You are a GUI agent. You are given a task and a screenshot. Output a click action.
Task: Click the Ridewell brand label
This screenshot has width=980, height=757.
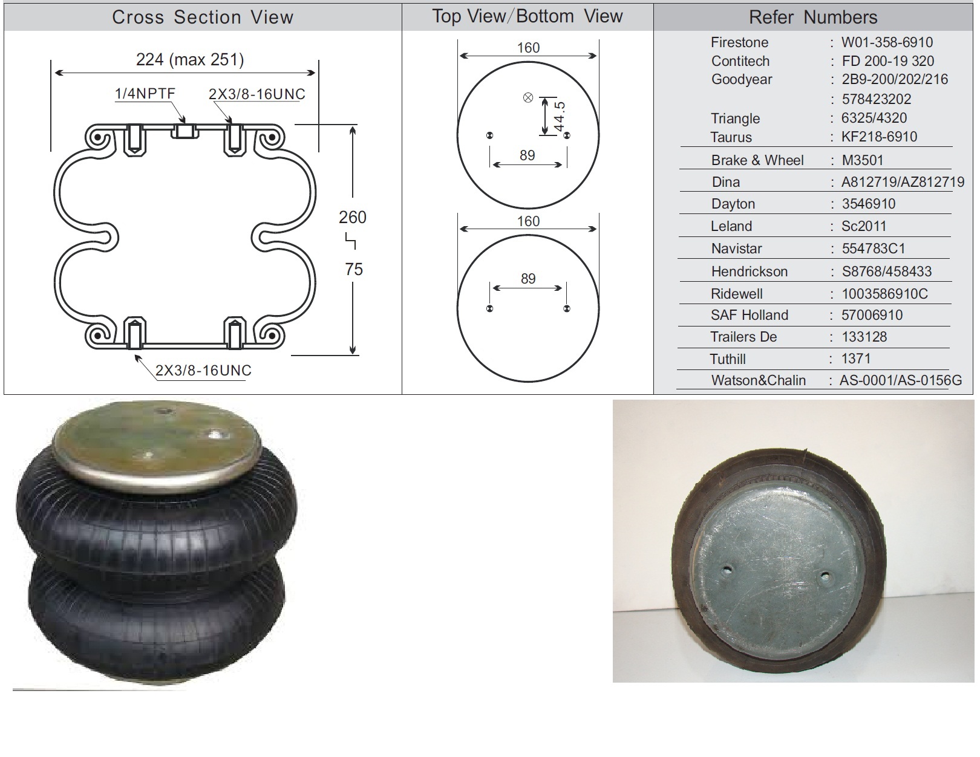click(737, 294)
